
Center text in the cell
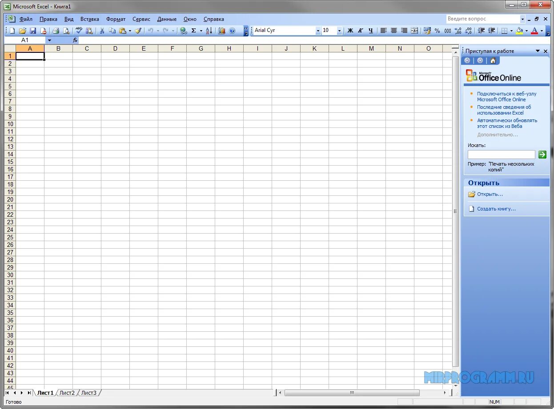coord(394,31)
